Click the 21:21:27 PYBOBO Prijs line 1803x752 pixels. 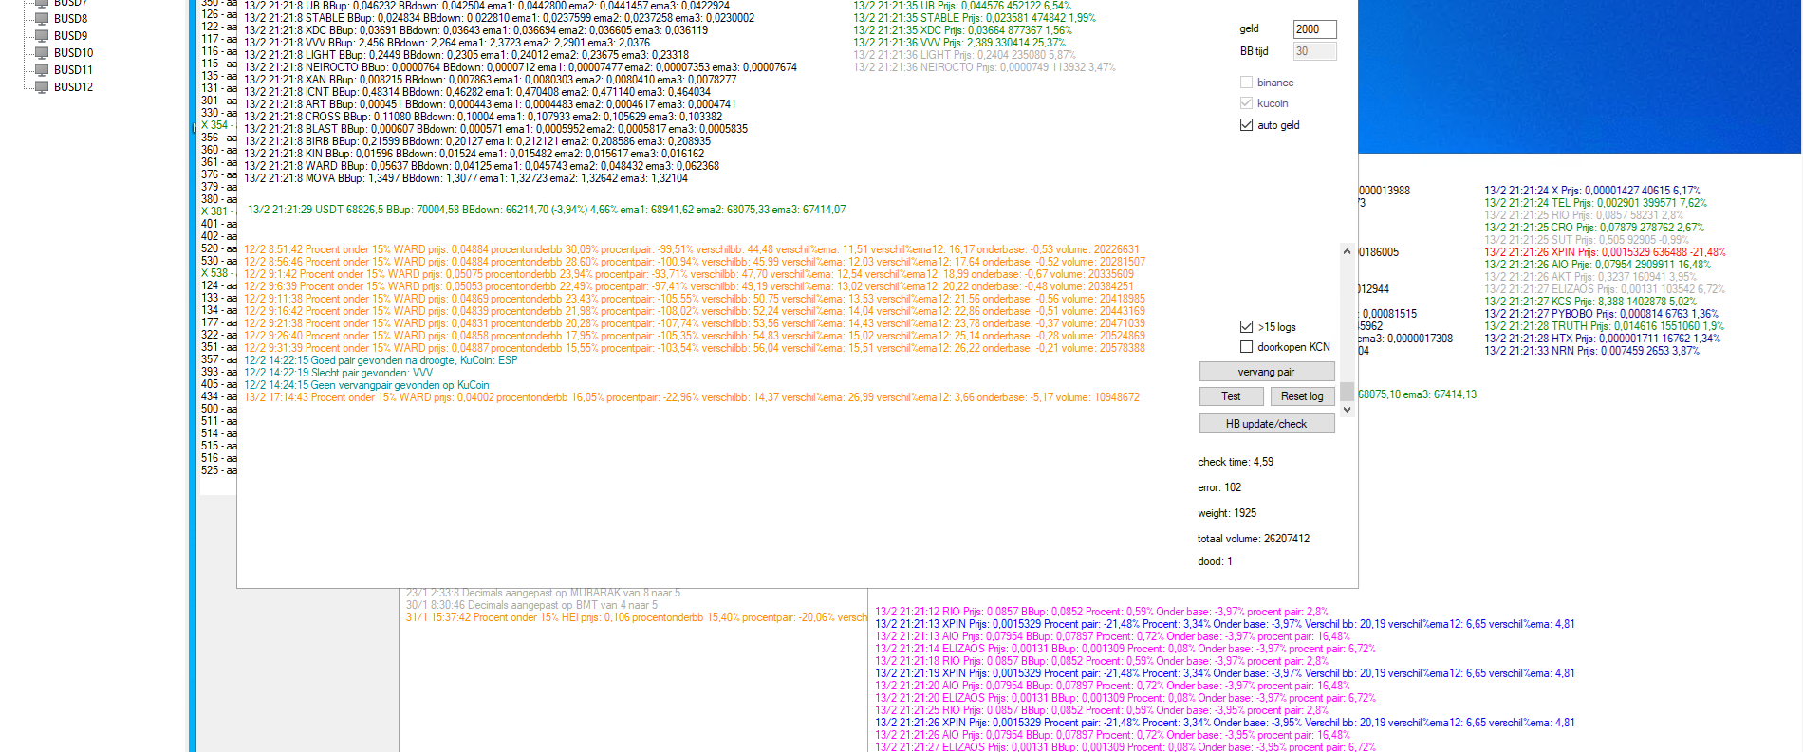(1601, 314)
